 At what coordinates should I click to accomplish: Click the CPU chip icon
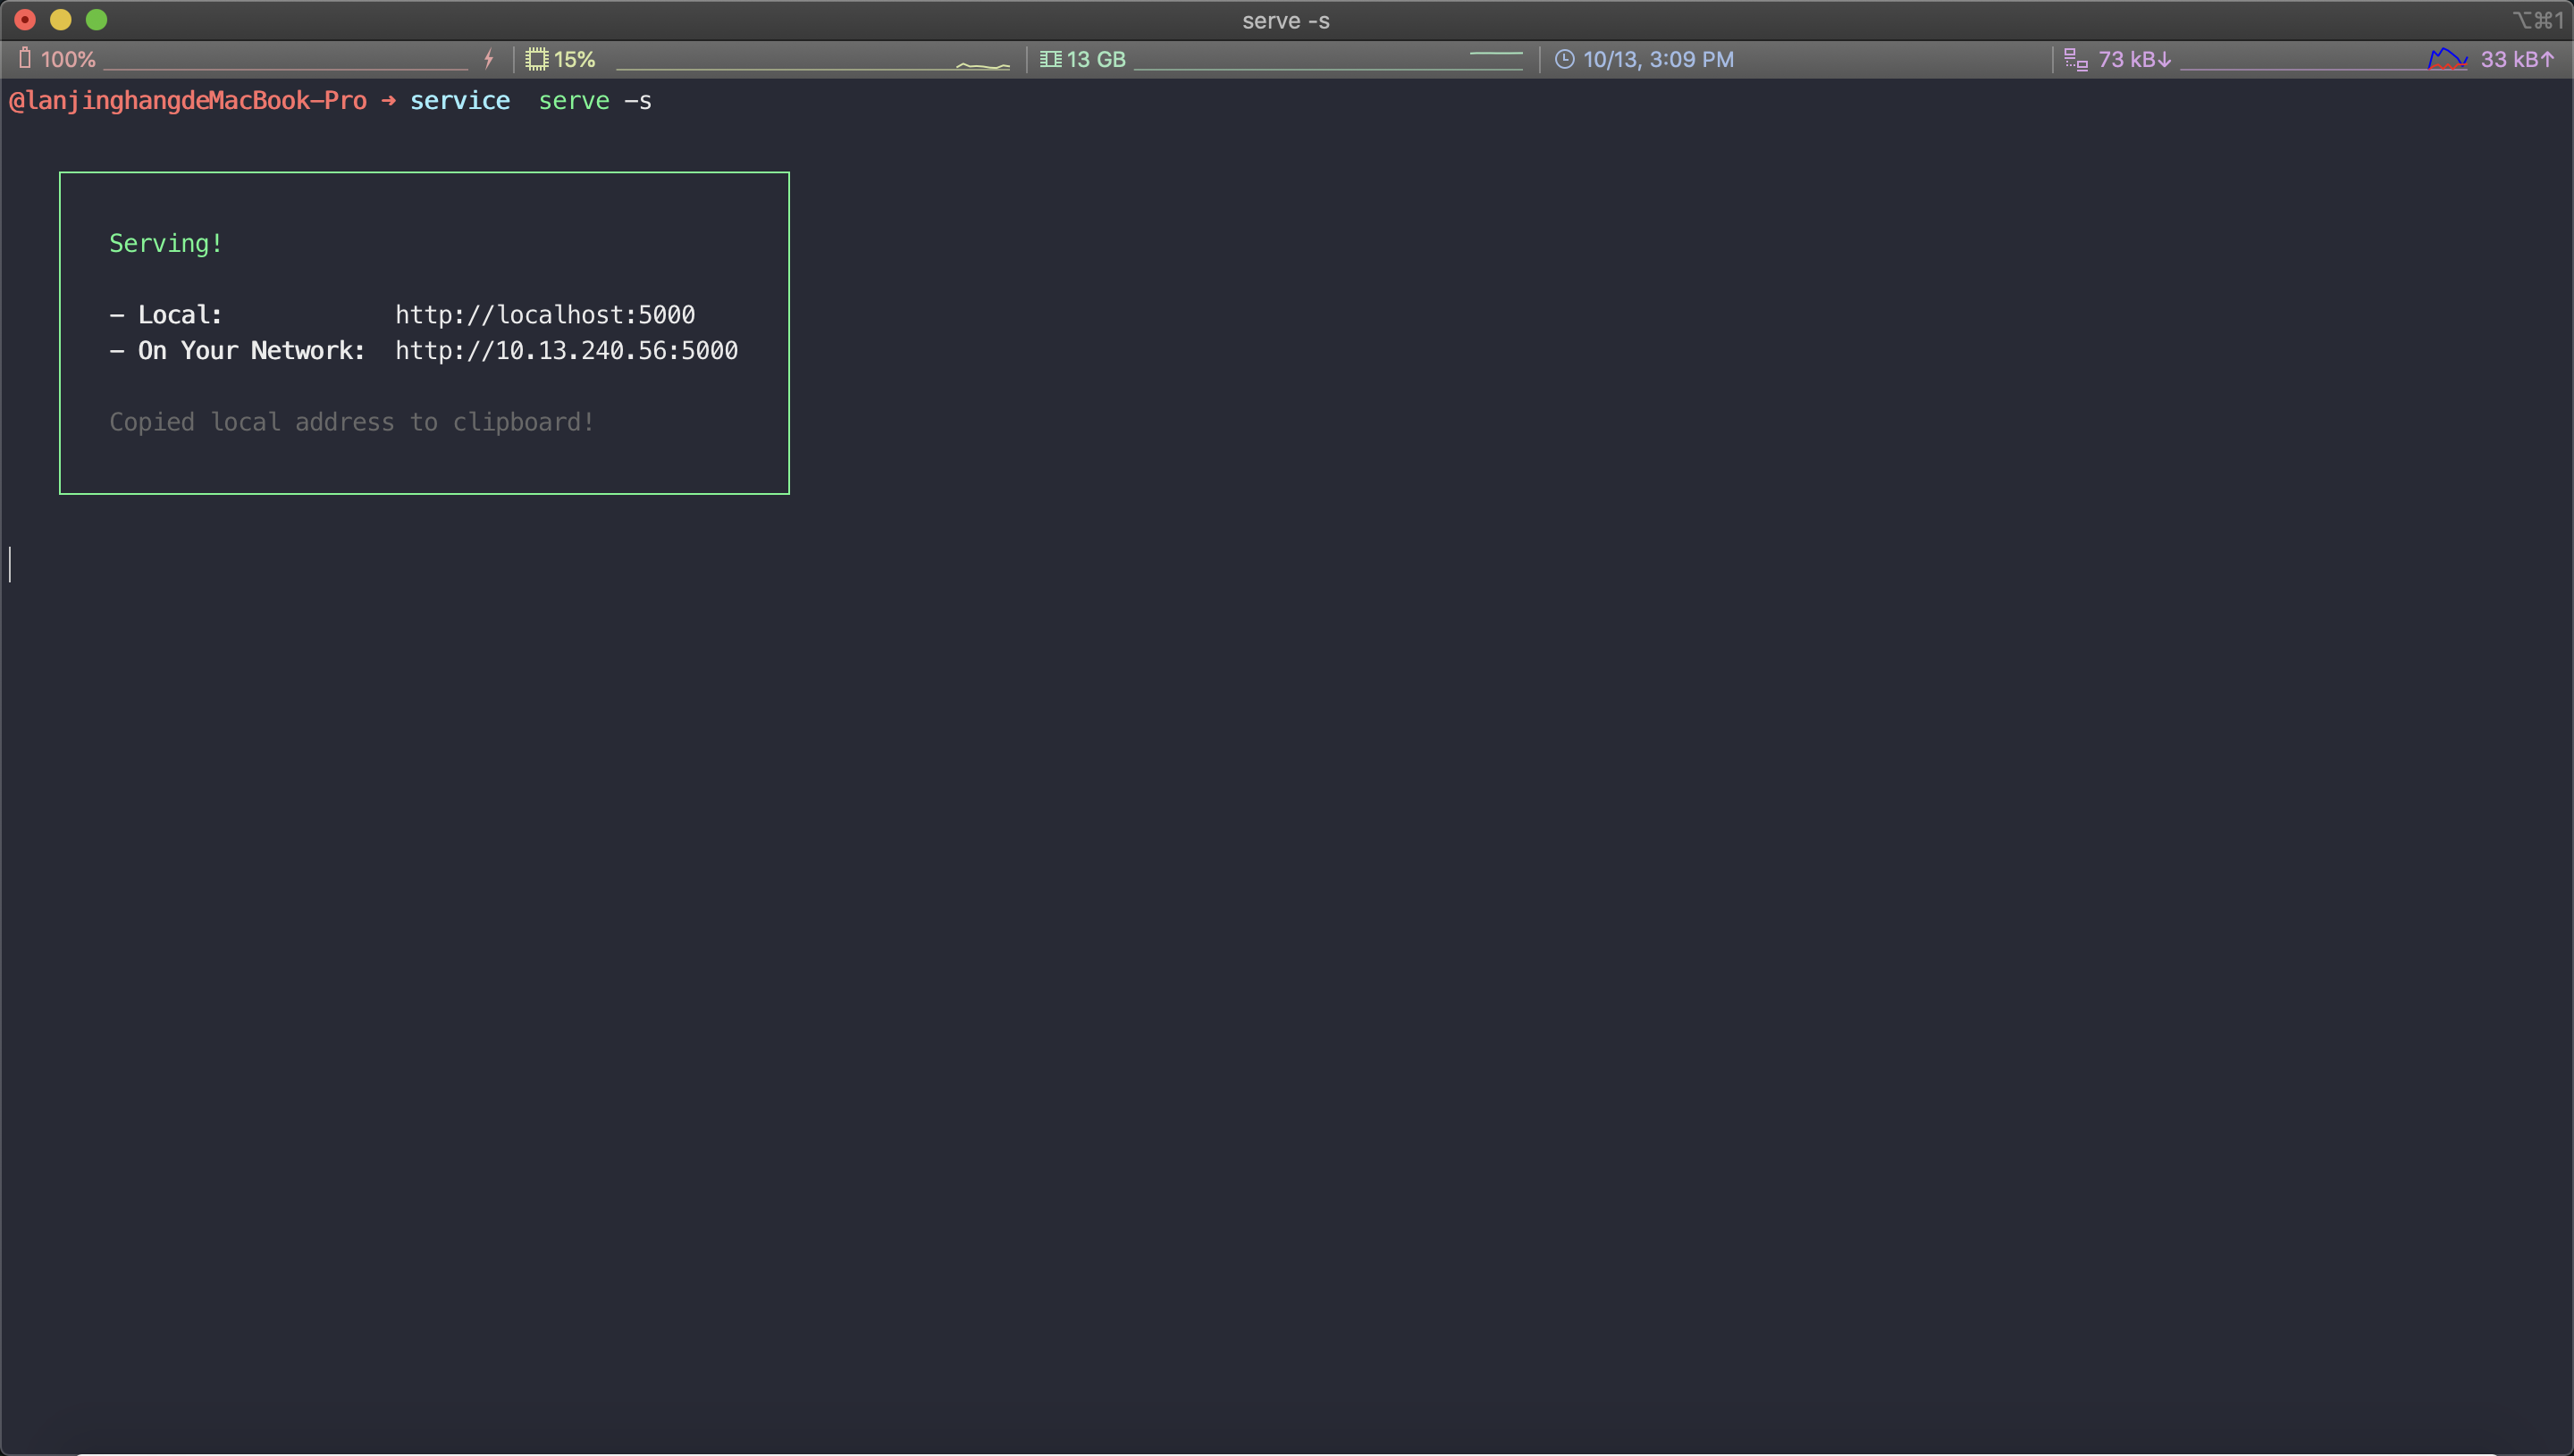(x=537, y=59)
